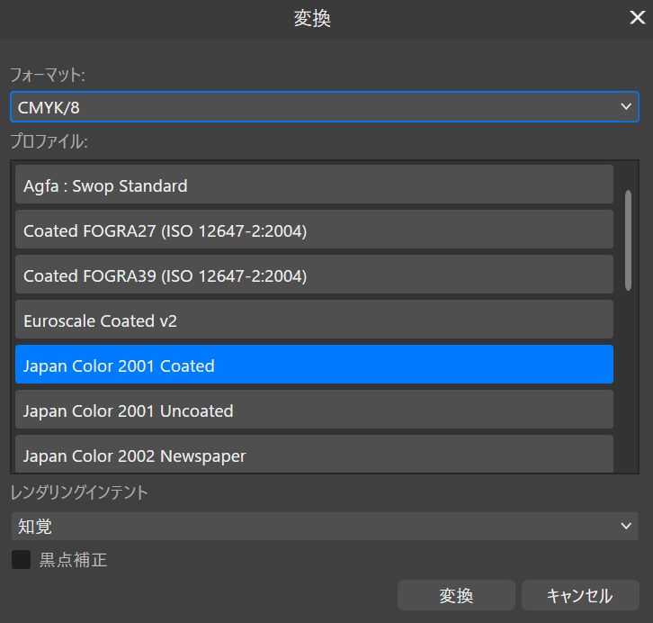Select Coated FOGRA39 (ISO 12647-2:2004) profile
This screenshot has width=653, height=623.
[314, 275]
